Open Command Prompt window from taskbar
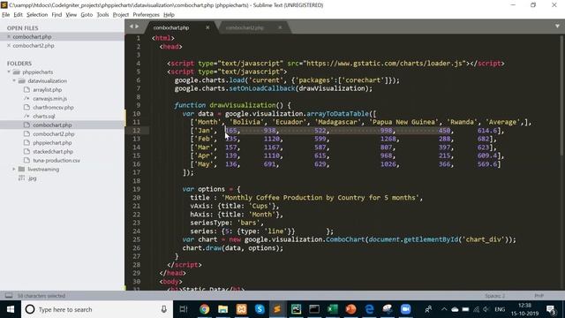 (314, 309)
